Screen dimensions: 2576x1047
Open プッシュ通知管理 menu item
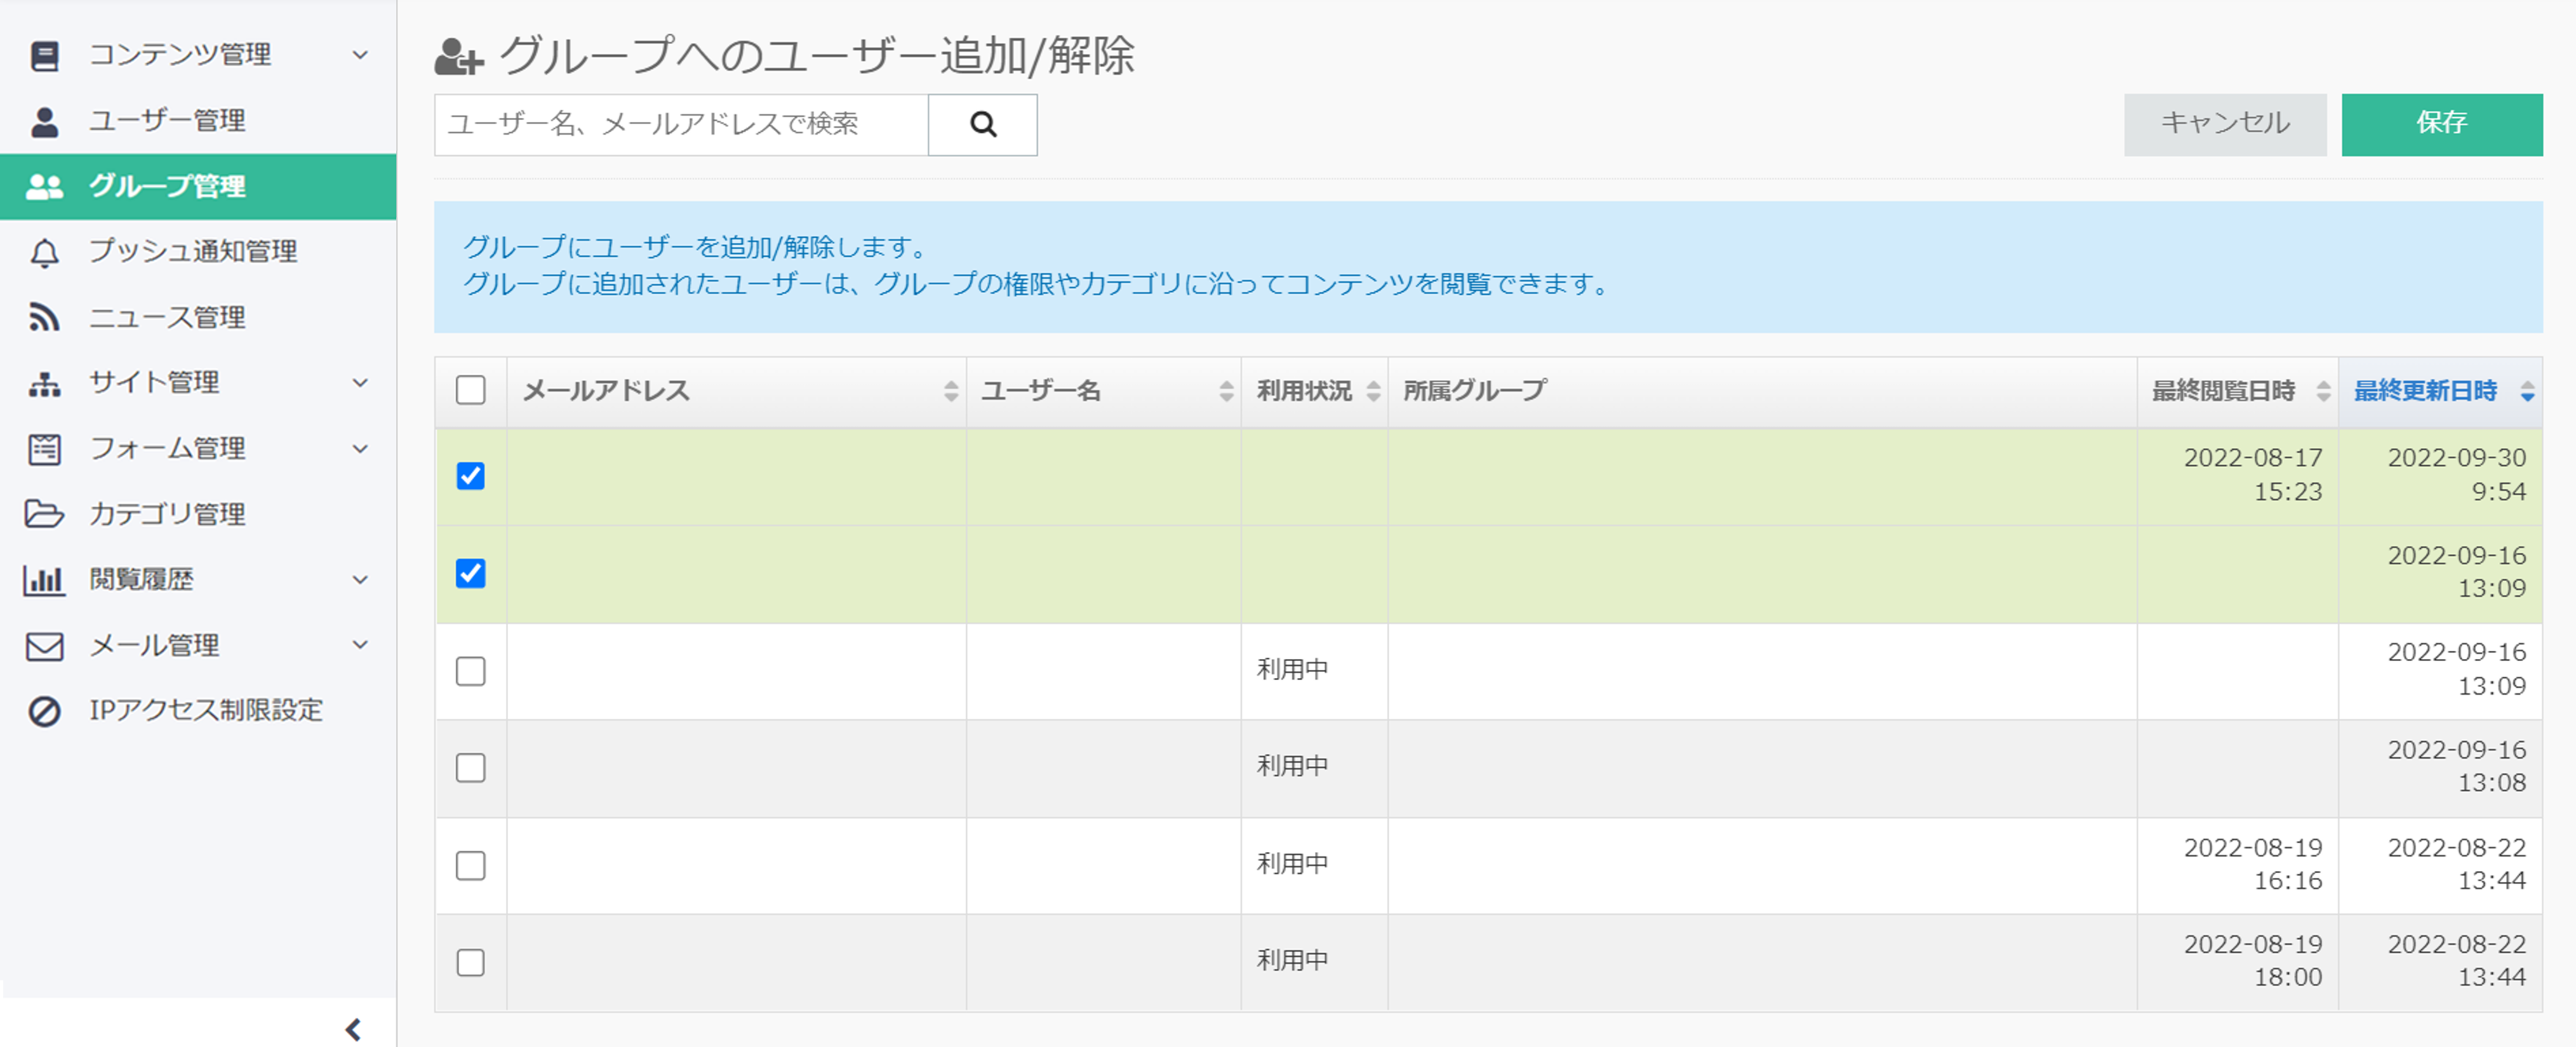tap(198, 252)
